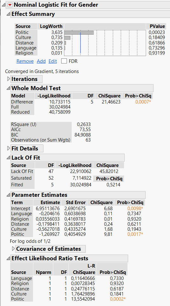This screenshot has width=170, height=306.
Task: Click the Edit link
Action: (x=53, y=61)
